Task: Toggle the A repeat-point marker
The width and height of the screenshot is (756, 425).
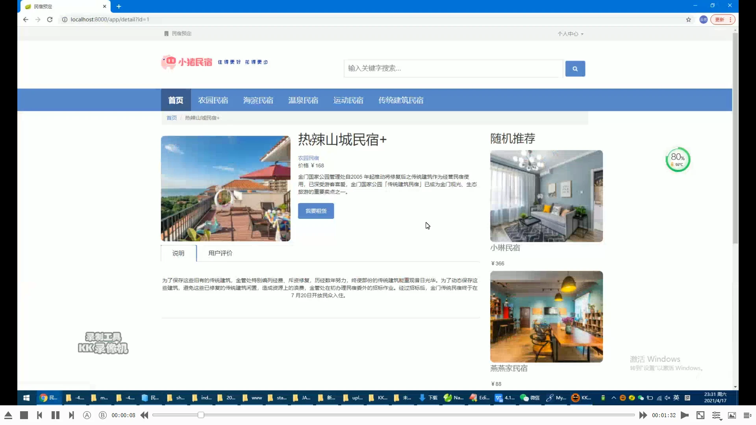Action: pos(87,415)
